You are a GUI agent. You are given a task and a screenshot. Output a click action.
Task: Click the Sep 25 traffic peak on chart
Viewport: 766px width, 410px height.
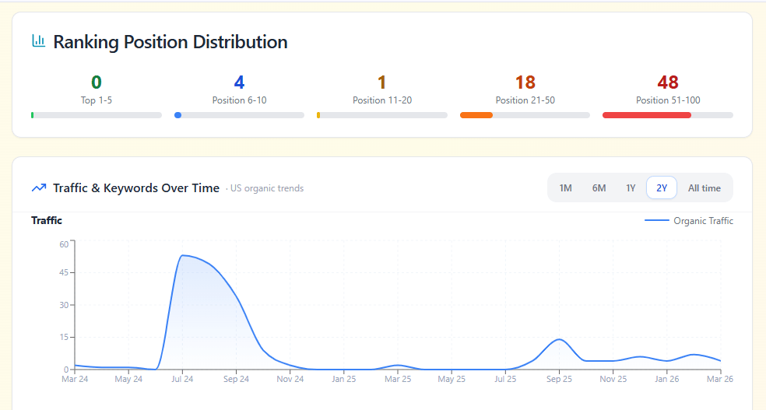pos(559,339)
